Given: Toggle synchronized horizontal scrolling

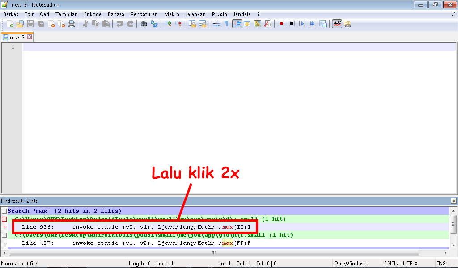Looking at the screenshot, I should tap(203, 24).
